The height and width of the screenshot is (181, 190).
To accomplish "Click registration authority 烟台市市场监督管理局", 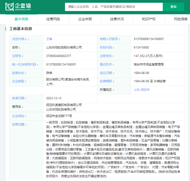I will coord(149,64).
